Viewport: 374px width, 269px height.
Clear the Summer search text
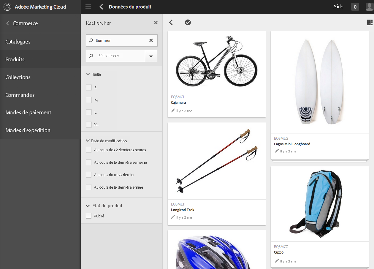point(151,40)
